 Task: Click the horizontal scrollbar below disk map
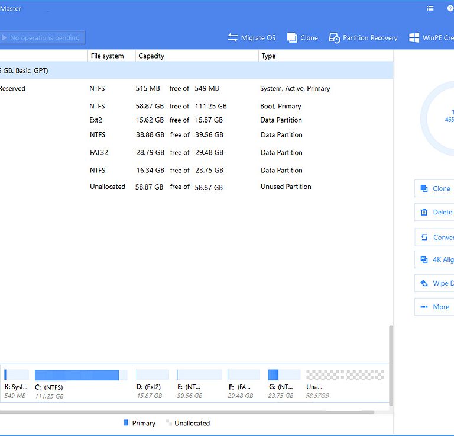pyautogui.click(x=187, y=412)
